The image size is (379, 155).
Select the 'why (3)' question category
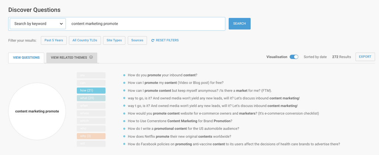click(91, 136)
